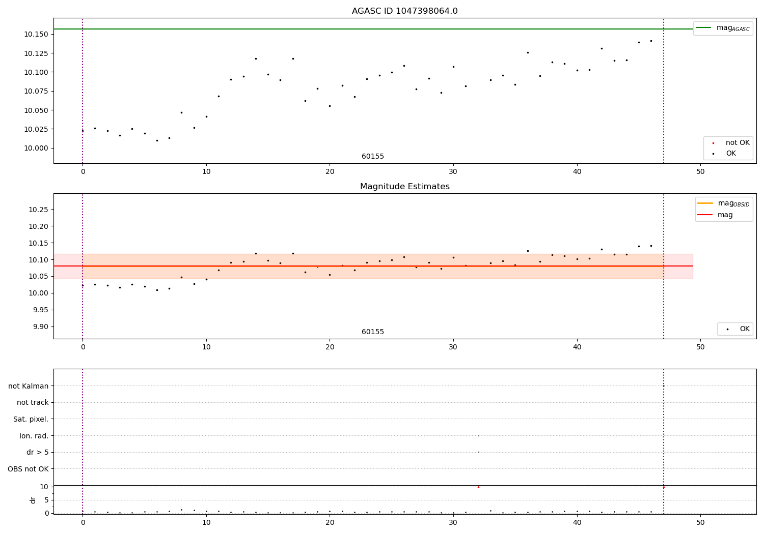This screenshot has height=534, width=764.
Task: Click the '9.95' y-tick label
Action: (x=41, y=310)
